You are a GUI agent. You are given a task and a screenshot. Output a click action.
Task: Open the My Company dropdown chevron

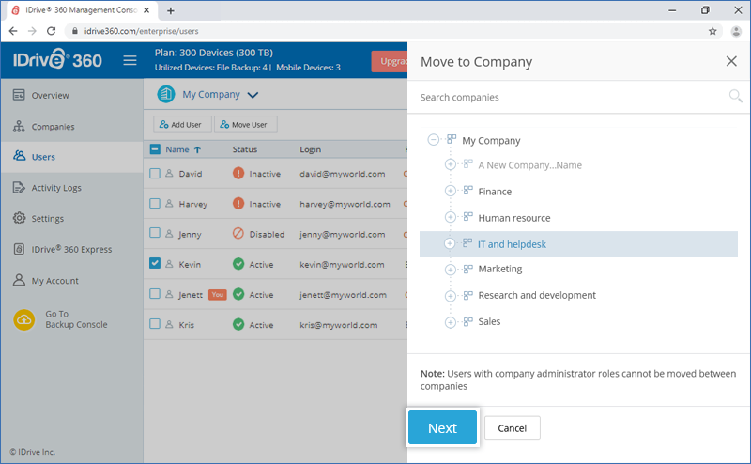[x=253, y=95]
